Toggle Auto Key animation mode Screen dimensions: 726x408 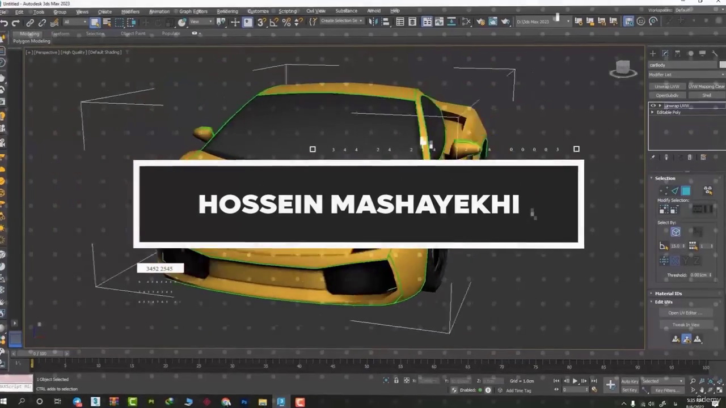coord(629,381)
